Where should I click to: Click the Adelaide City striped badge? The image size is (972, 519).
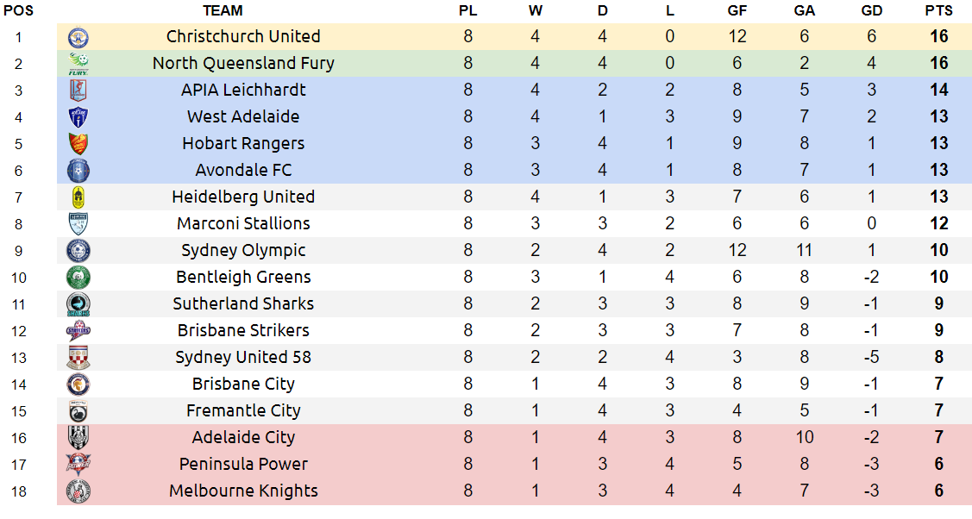coord(78,438)
